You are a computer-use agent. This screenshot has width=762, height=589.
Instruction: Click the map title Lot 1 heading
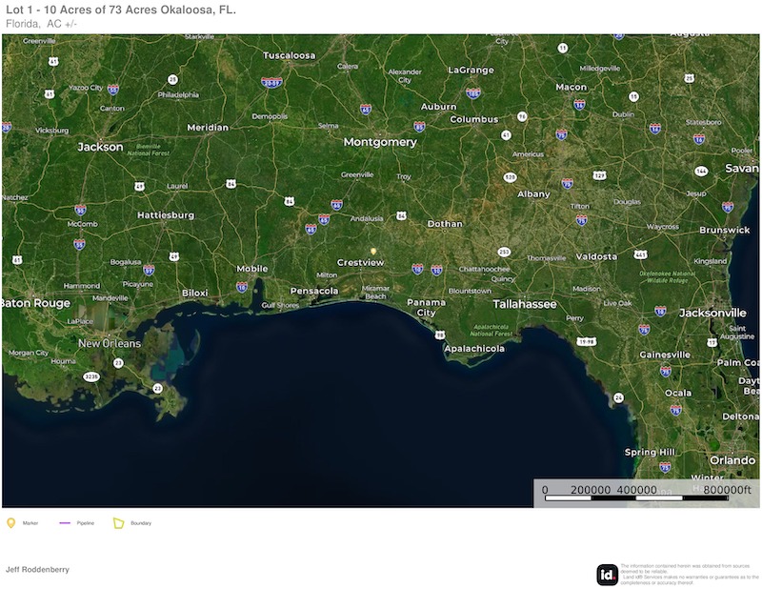pyautogui.click(x=121, y=10)
